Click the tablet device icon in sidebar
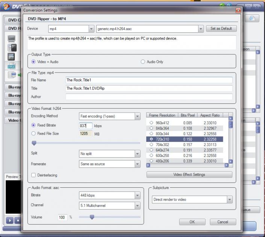This screenshot has height=237, width=265. pos(11,56)
